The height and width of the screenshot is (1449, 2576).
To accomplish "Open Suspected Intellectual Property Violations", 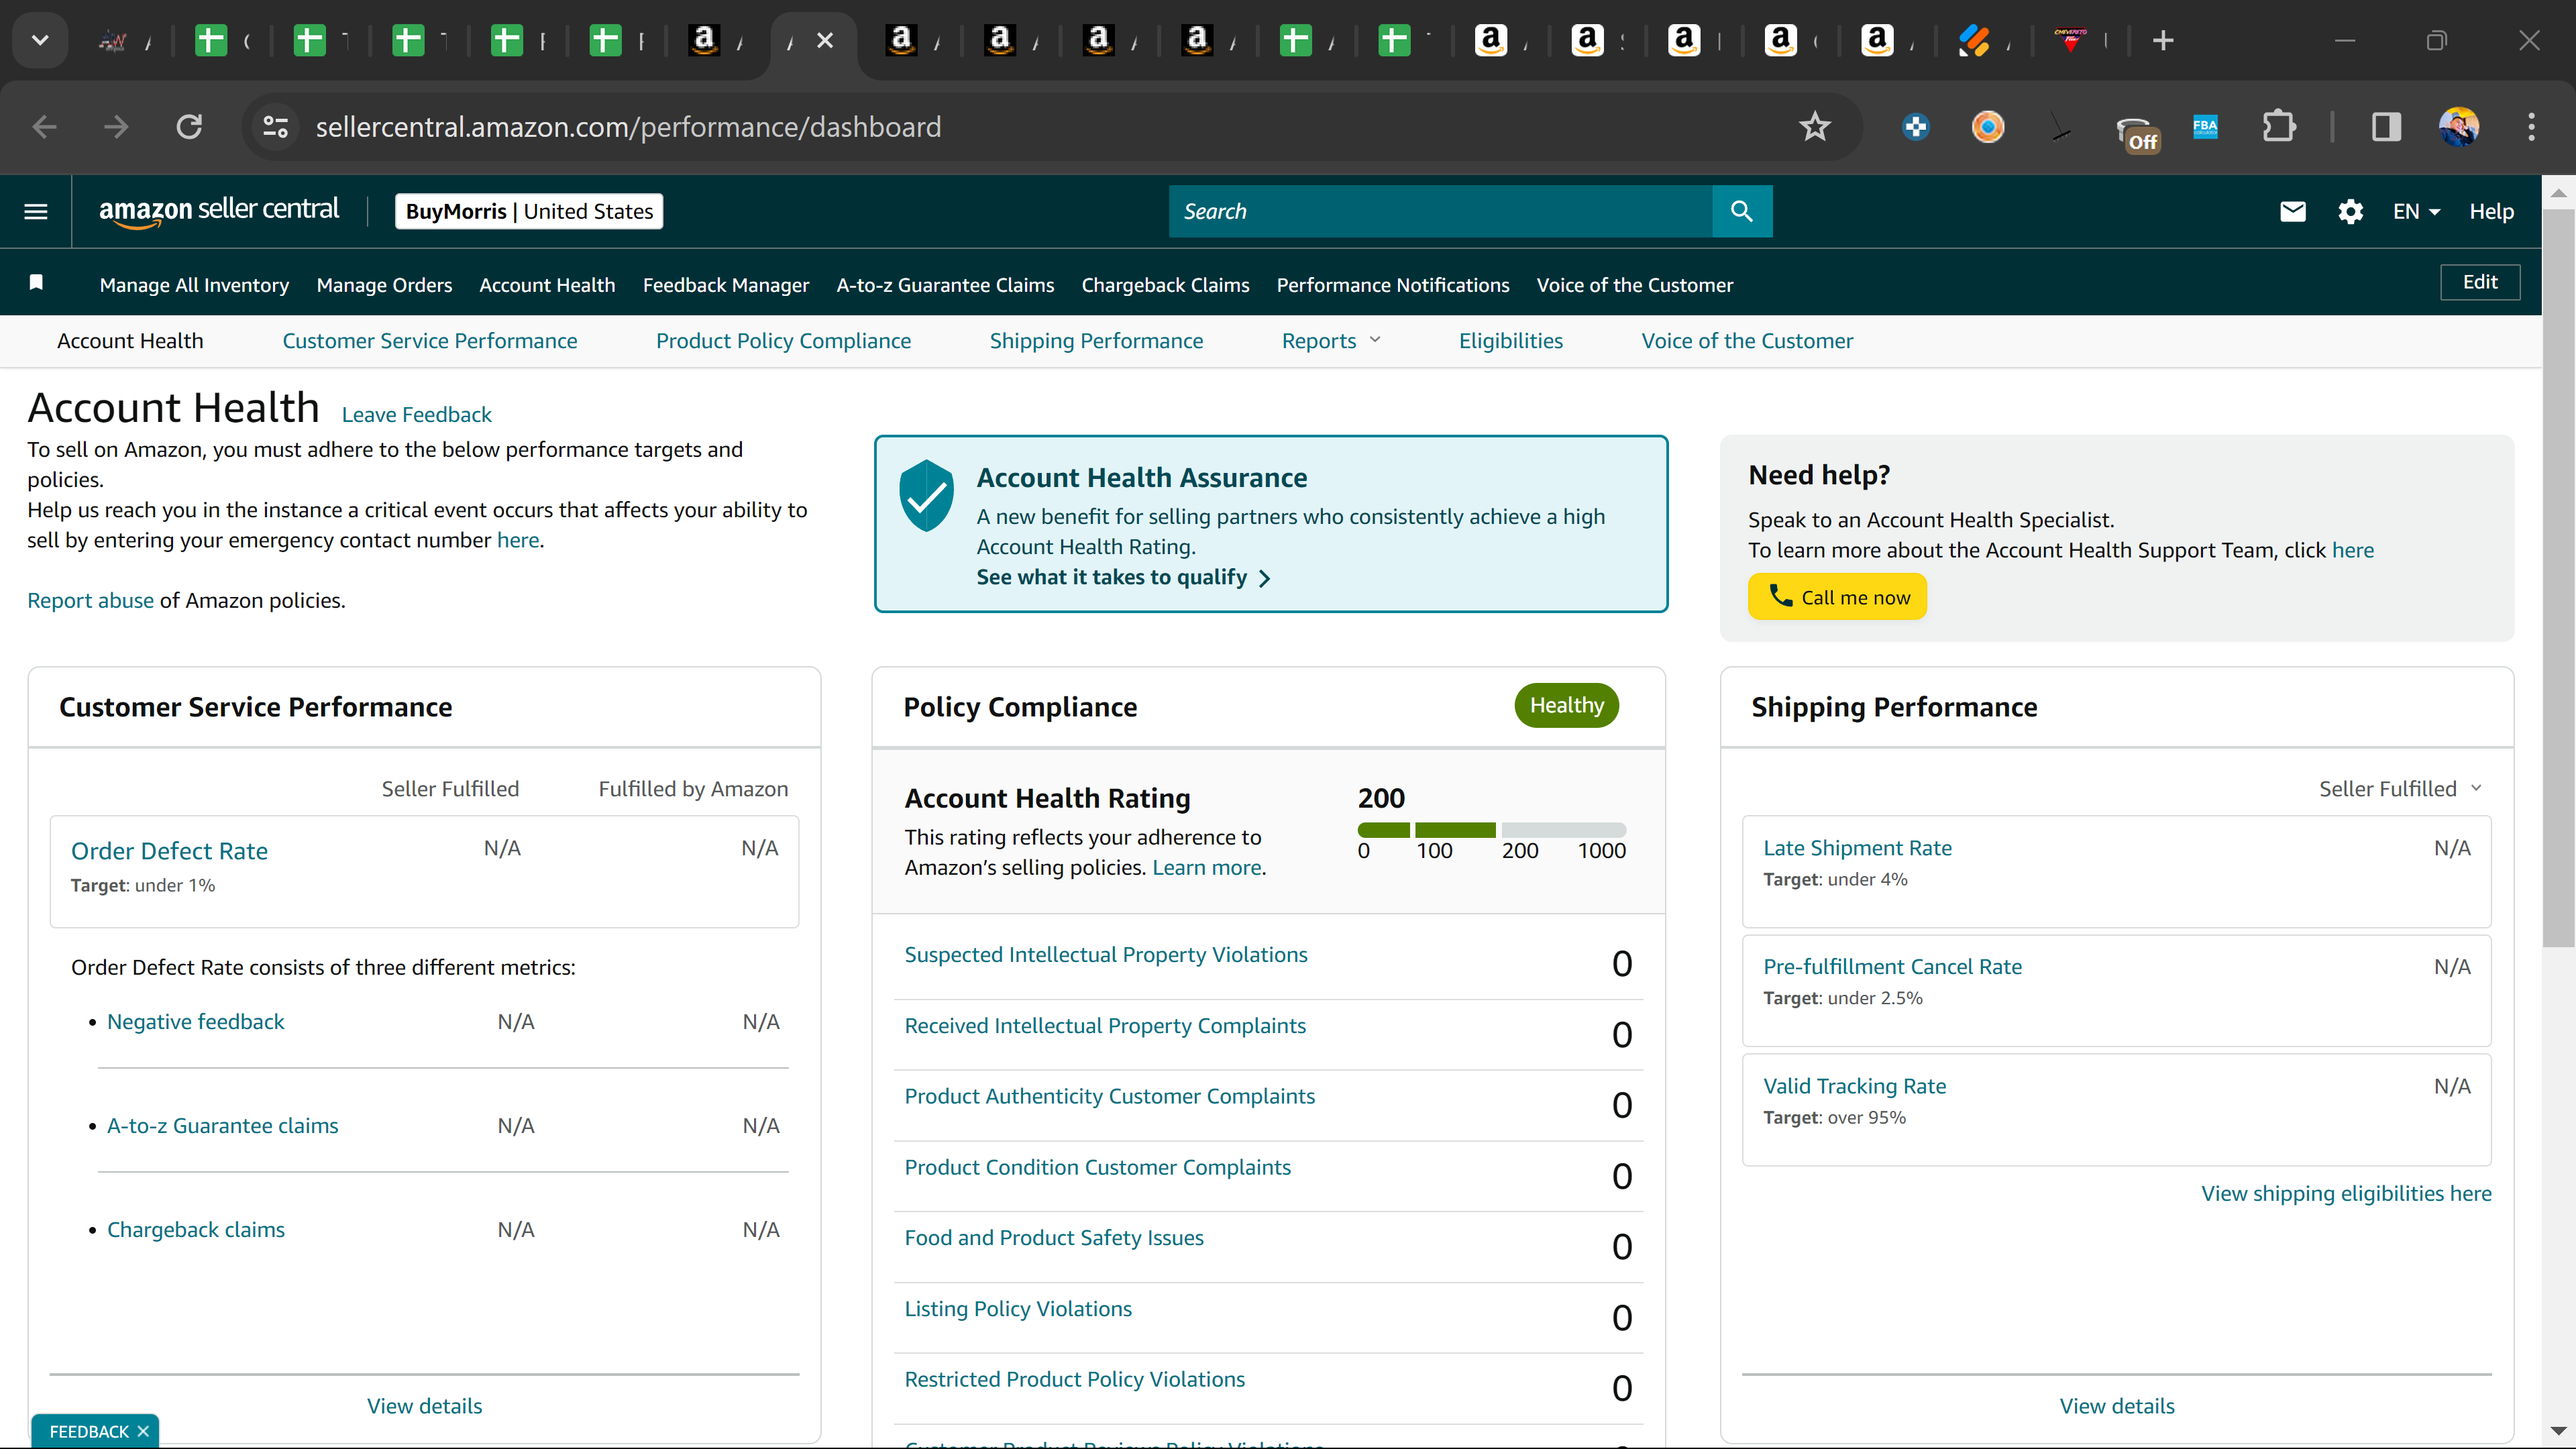I will (x=1106, y=954).
